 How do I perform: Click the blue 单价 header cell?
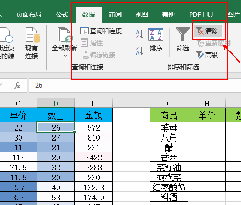18,115
